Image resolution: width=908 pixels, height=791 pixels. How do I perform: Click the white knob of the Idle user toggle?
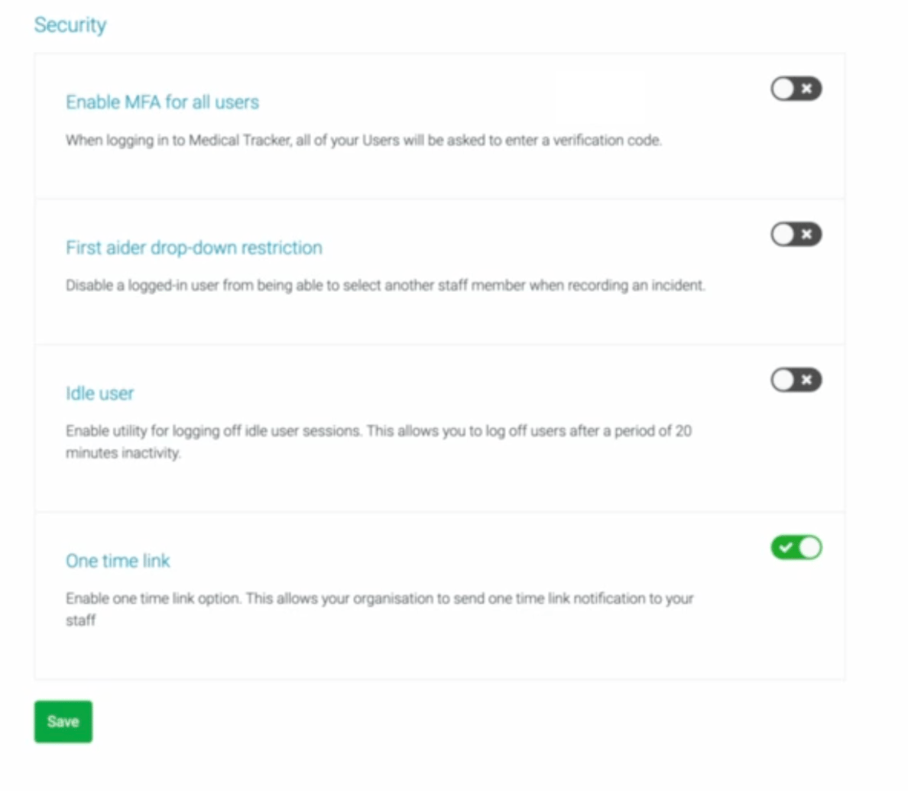click(782, 380)
